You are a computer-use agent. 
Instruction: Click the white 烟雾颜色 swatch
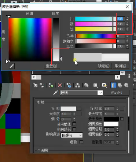[x=111, y=124]
